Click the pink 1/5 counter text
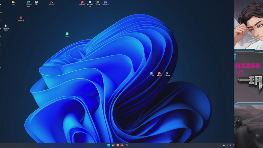The image size is (263, 148). click(240, 72)
